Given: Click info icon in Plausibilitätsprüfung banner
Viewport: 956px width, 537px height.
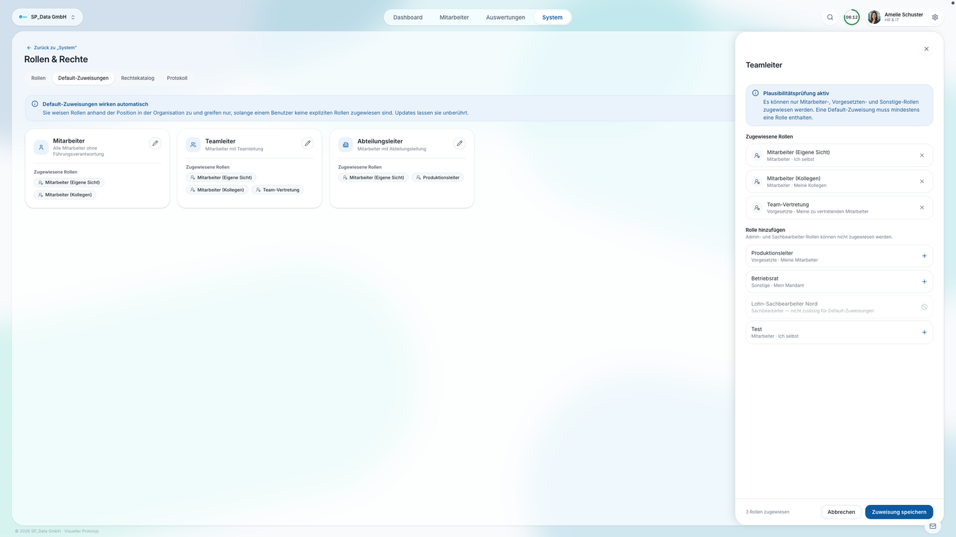Looking at the screenshot, I should 755,93.
